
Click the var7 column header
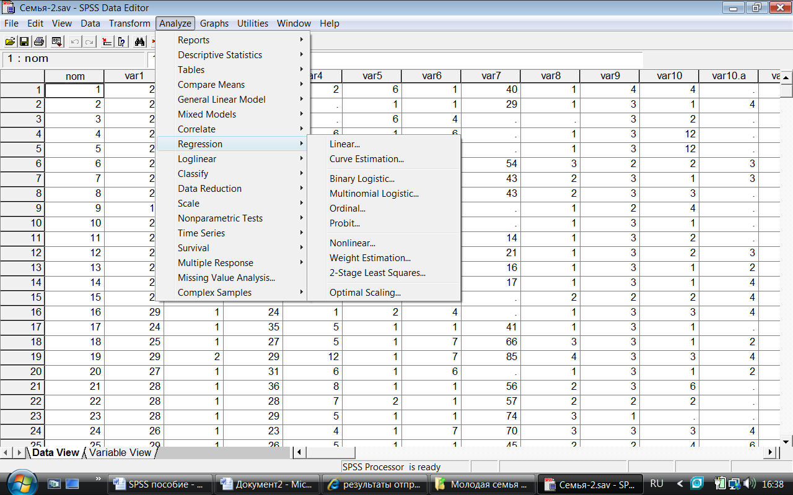point(491,76)
